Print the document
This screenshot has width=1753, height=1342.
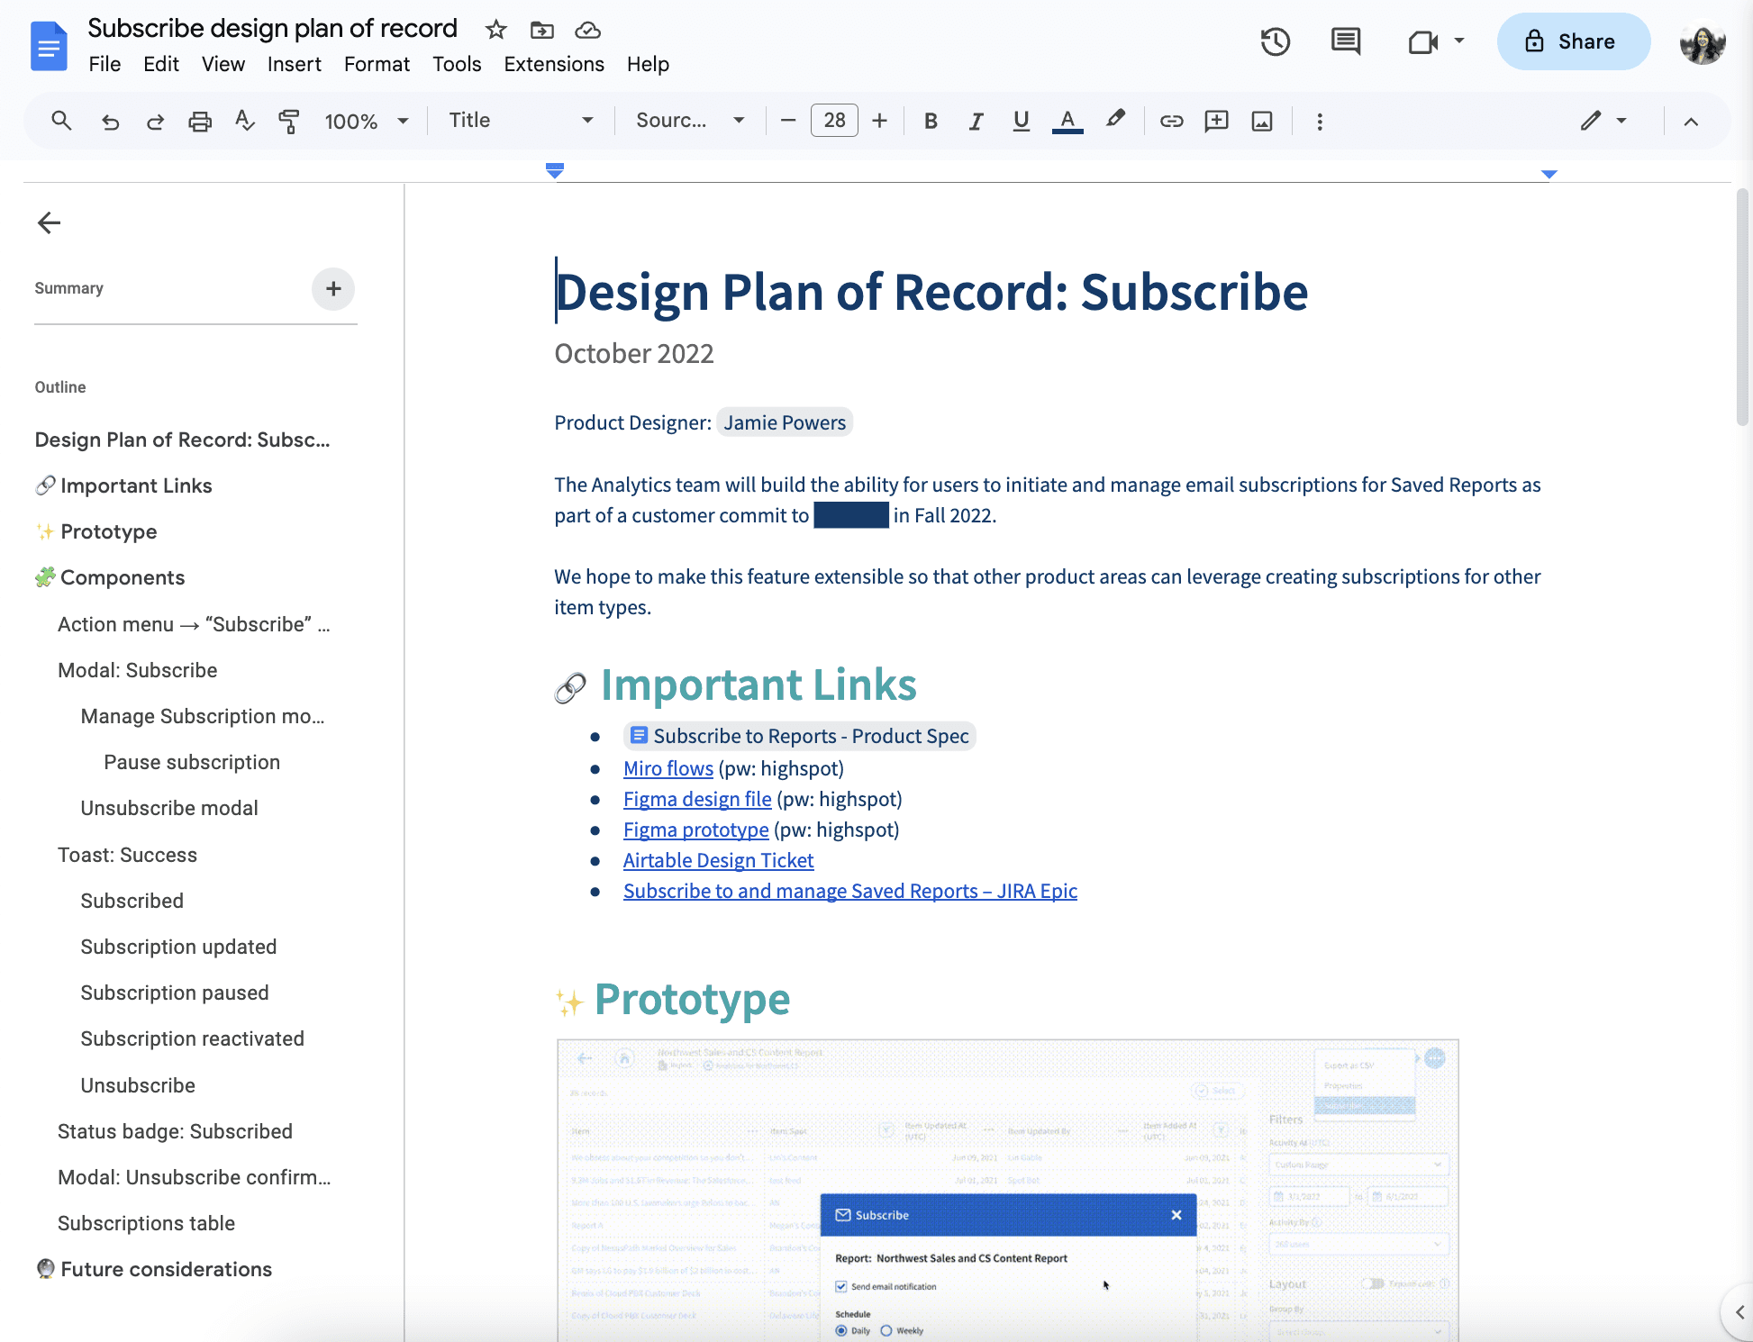(200, 121)
